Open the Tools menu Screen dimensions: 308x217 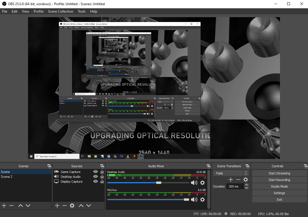click(82, 11)
